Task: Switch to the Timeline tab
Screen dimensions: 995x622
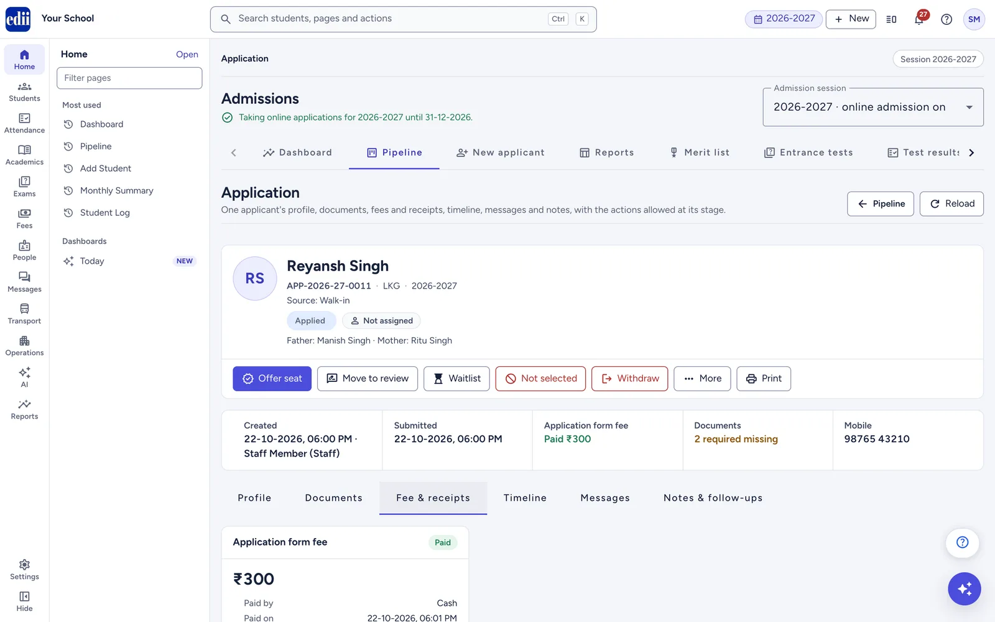Action: [x=525, y=498]
